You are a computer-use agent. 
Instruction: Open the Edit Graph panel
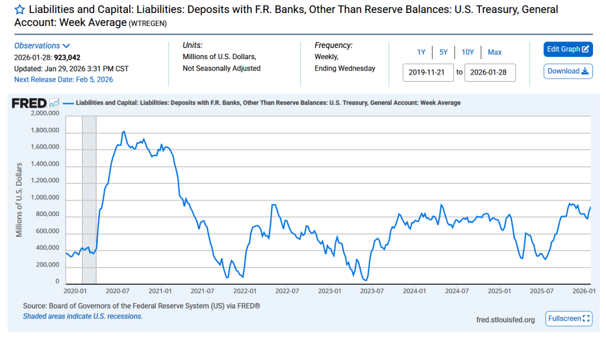[x=568, y=49]
